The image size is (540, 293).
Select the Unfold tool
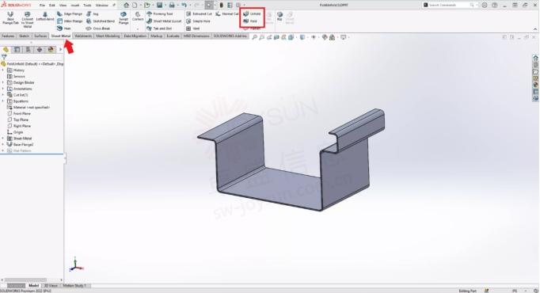252,13
